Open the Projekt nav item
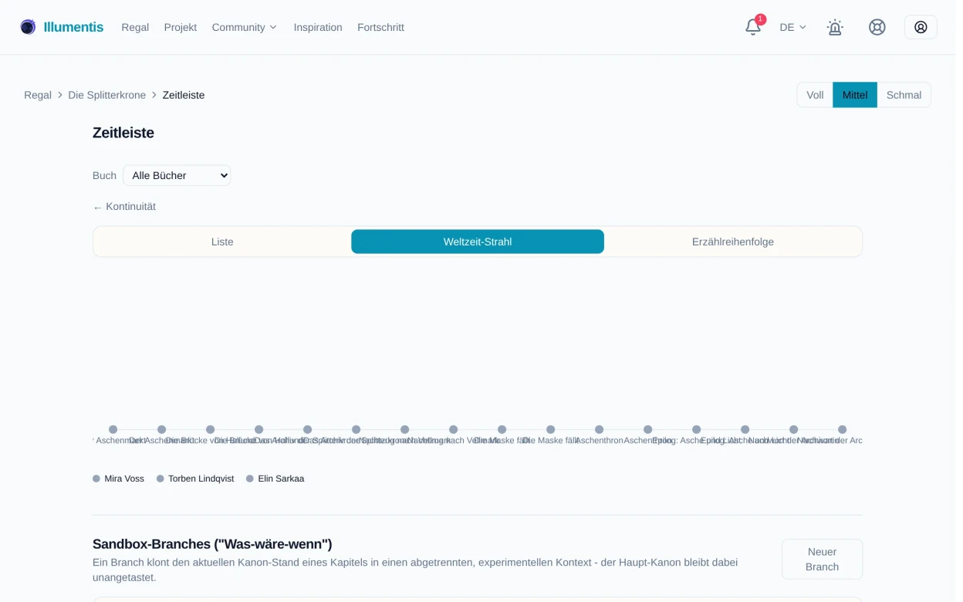 point(181,27)
